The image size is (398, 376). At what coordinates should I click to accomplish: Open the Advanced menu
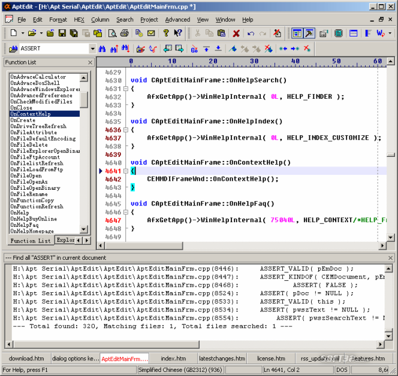click(177, 20)
